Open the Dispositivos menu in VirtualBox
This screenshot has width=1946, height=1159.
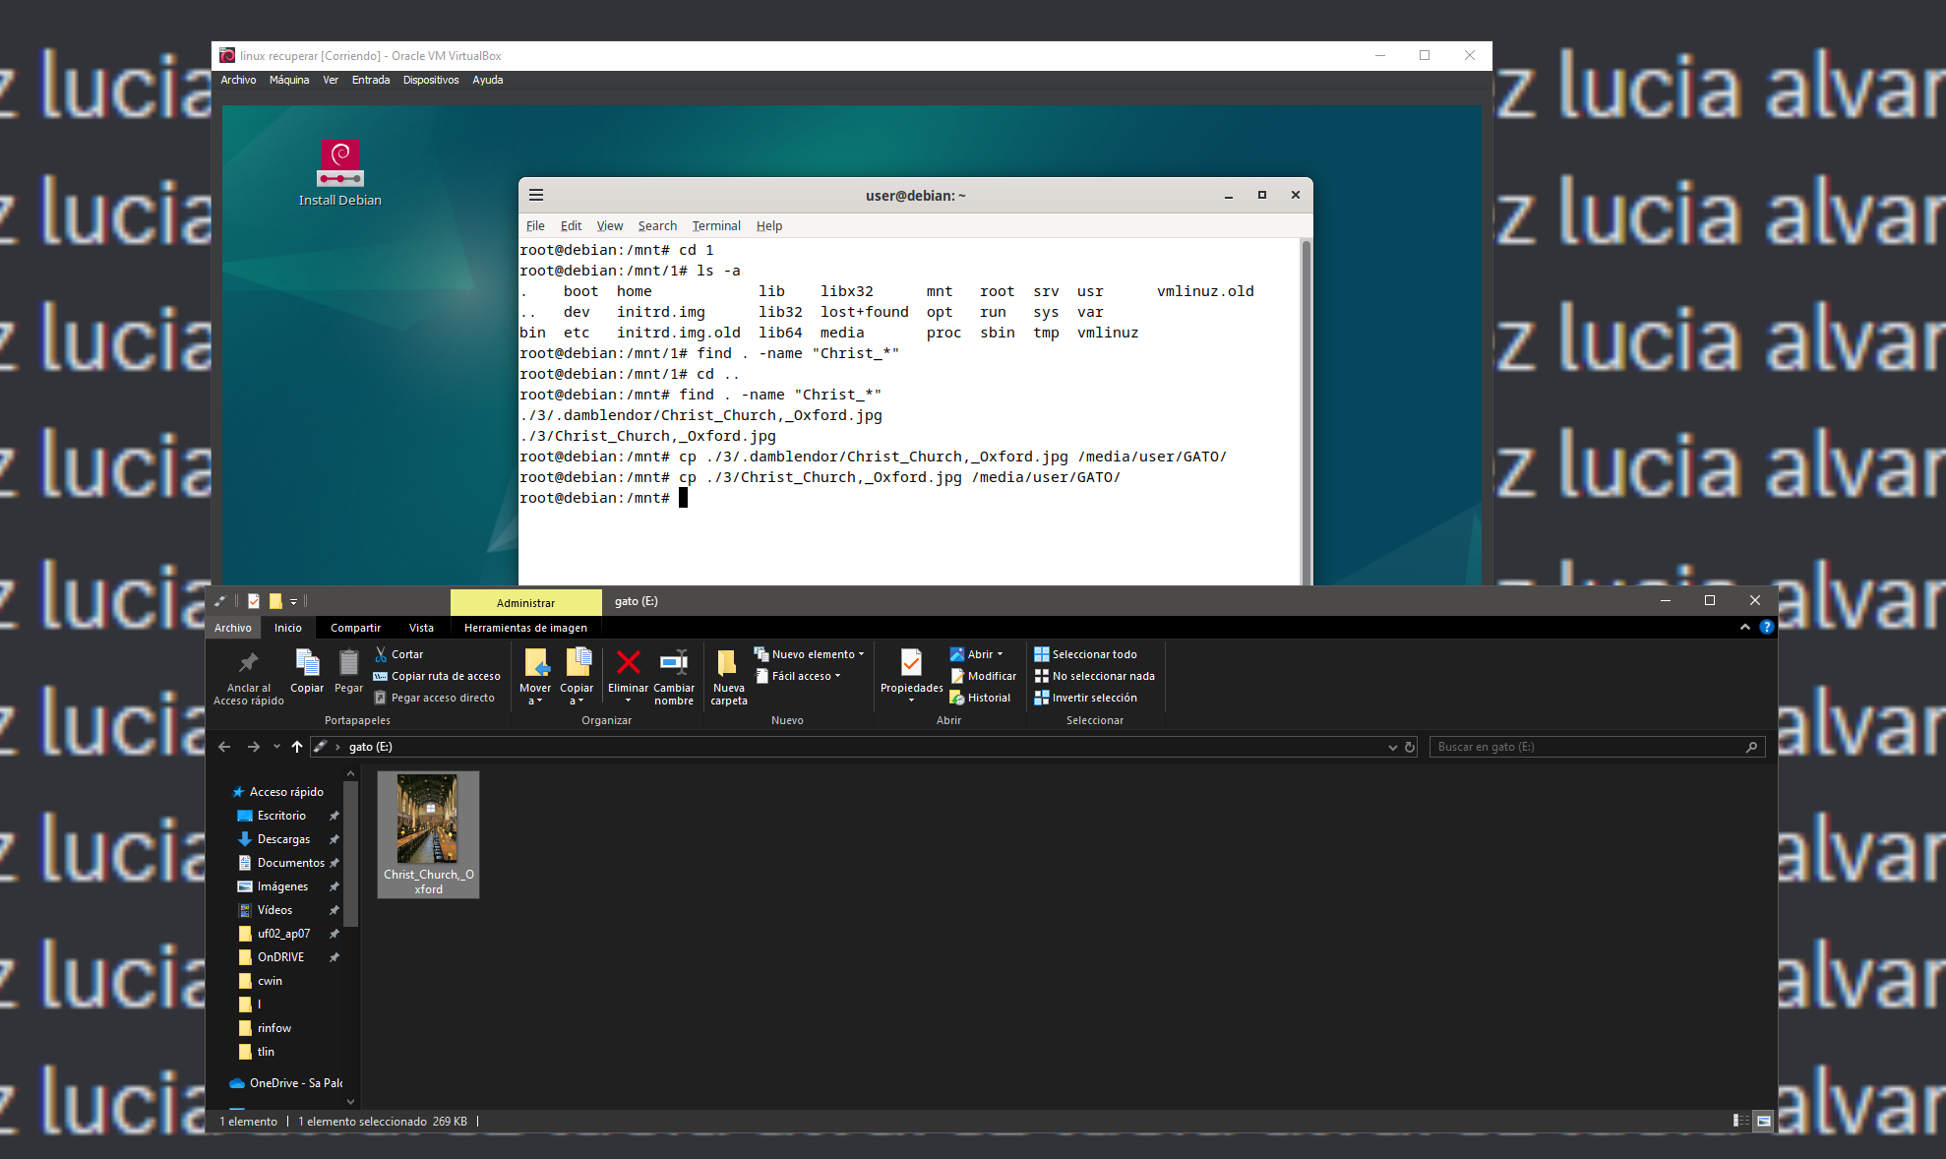click(431, 80)
